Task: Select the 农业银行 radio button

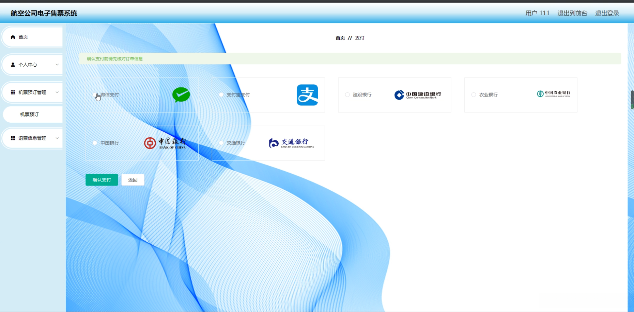Action: (474, 95)
